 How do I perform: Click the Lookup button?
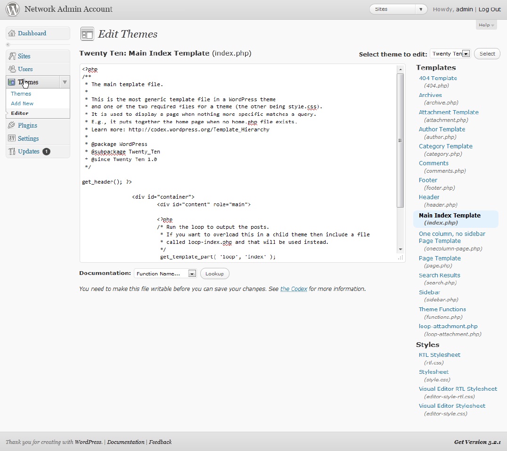pos(215,274)
